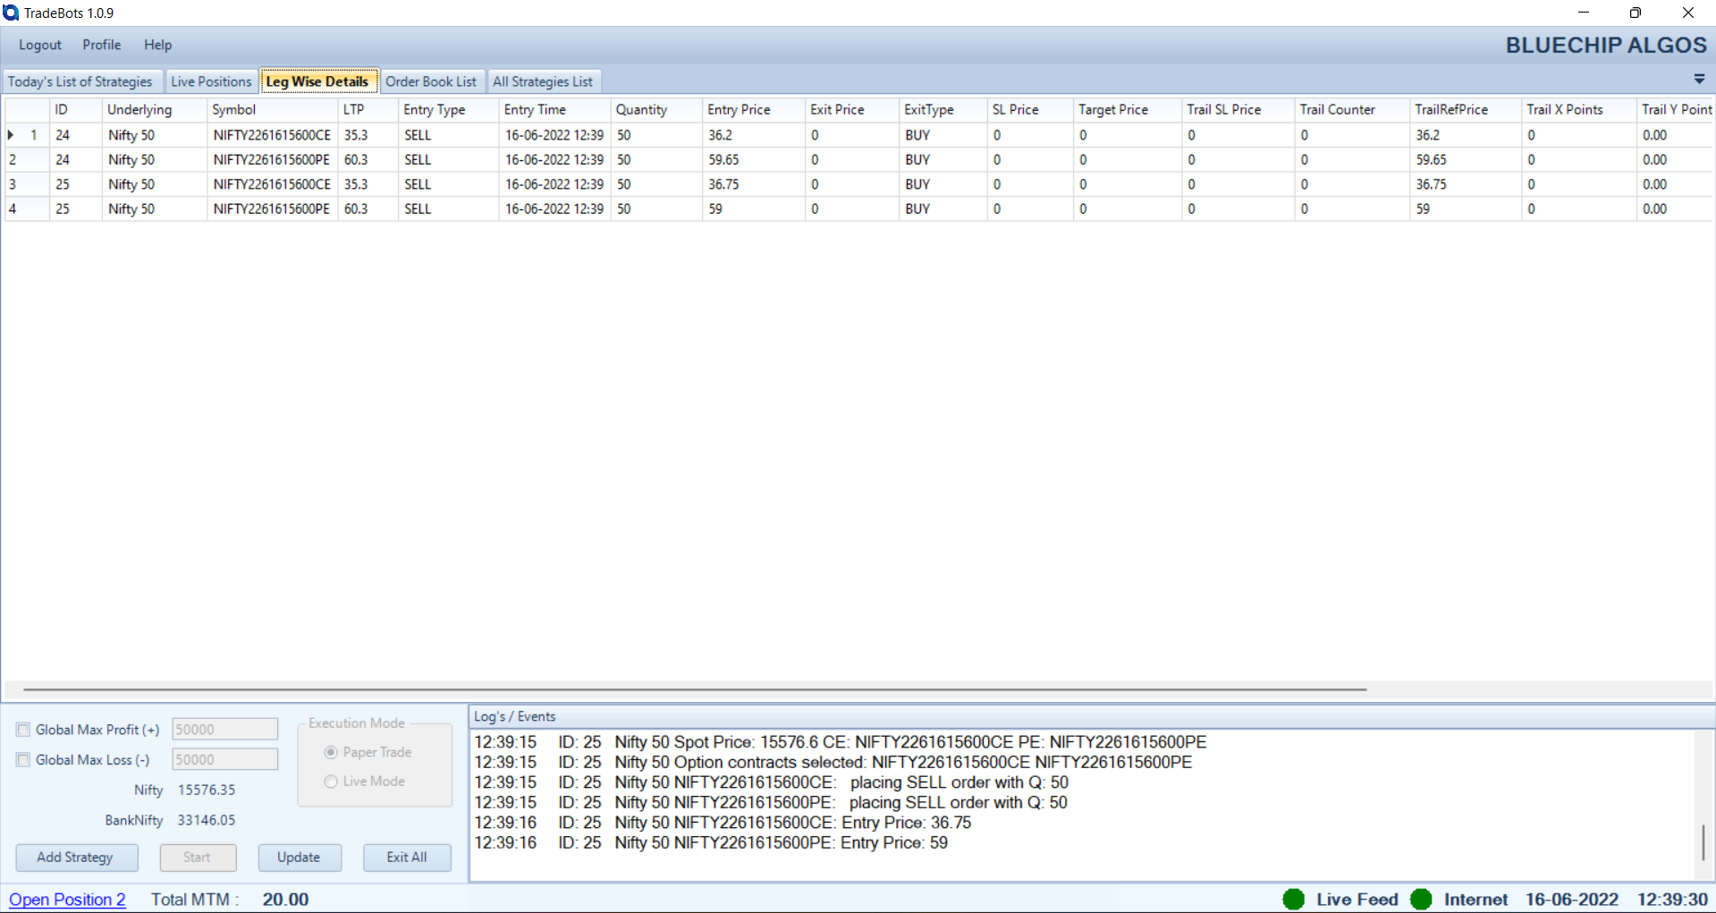Click the log entry with Spot Price 15576.6
This screenshot has width=1716, height=913.
(840, 742)
